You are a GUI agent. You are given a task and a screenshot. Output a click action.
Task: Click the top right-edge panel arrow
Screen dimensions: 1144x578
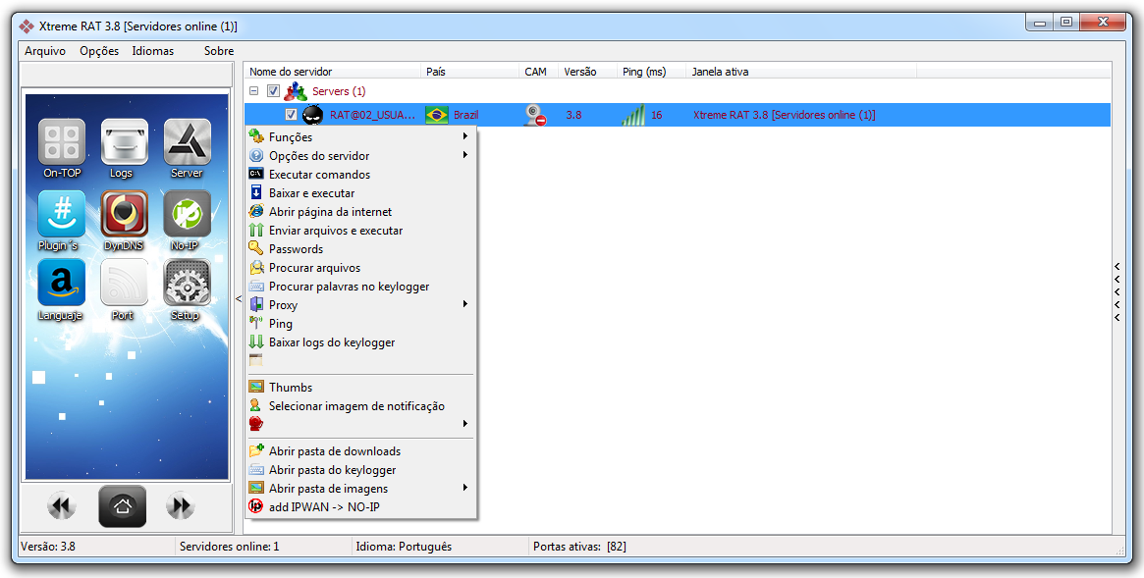pyautogui.click(x=1117, y=267)
